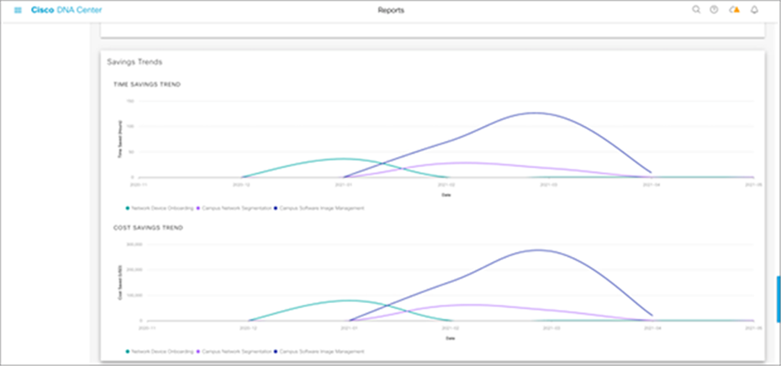Image resolution: width=781 pixels, height=366 pixels.
Task: Click the teal curve peak in Time Savings chart
Action: pos(342,159)
